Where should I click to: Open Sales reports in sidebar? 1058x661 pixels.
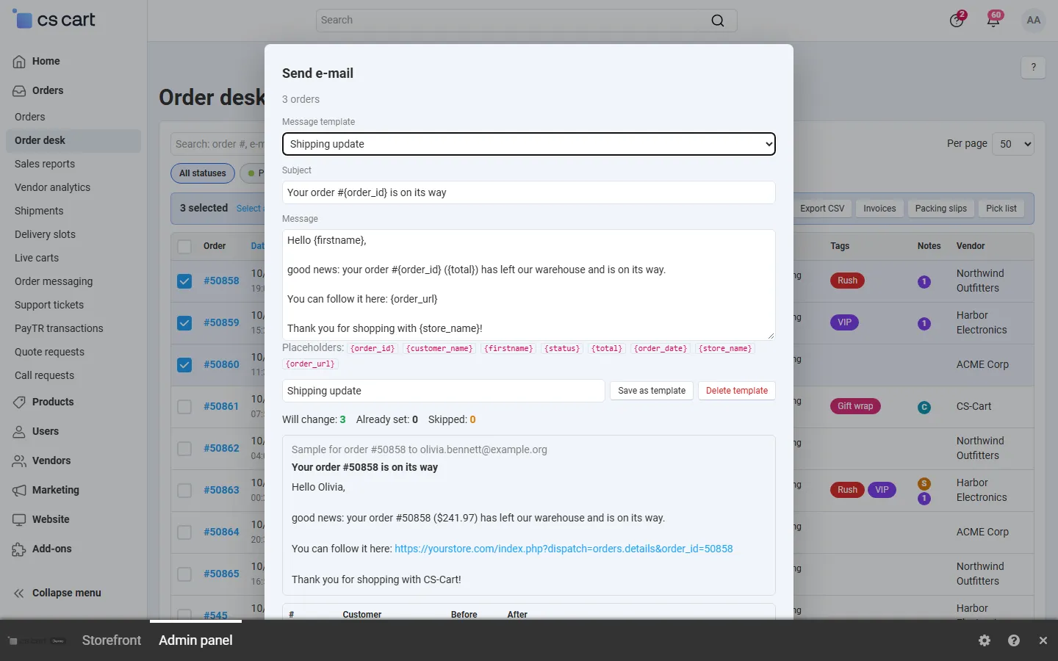45,164
